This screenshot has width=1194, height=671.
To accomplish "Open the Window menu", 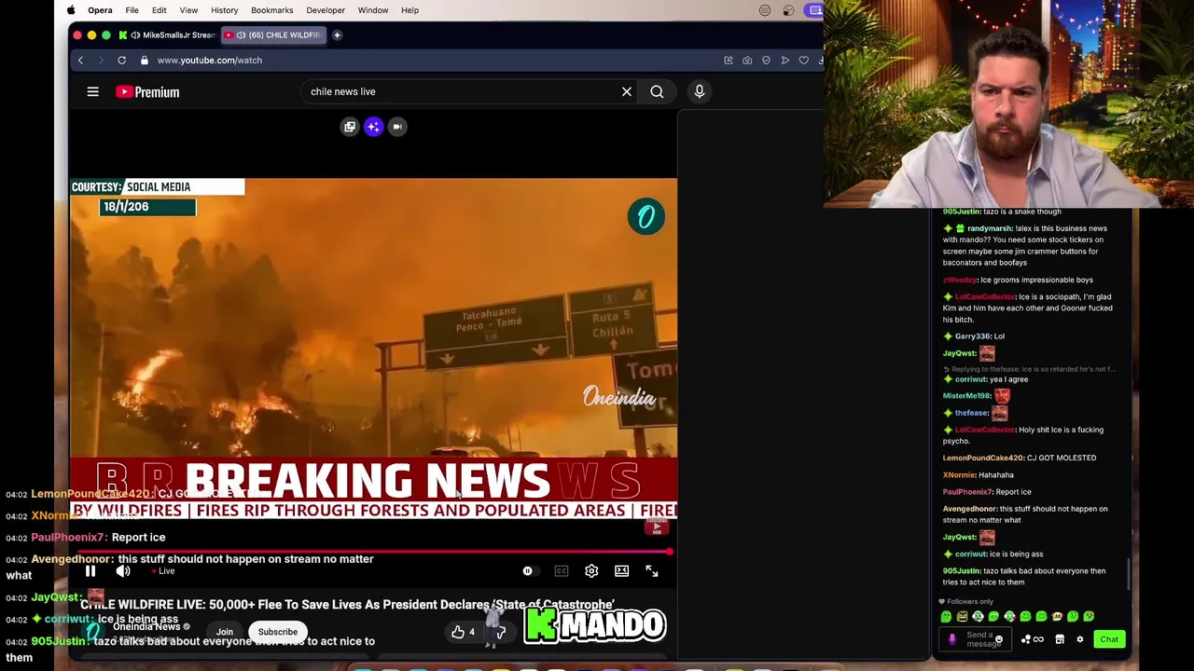I will pos(373,10).
